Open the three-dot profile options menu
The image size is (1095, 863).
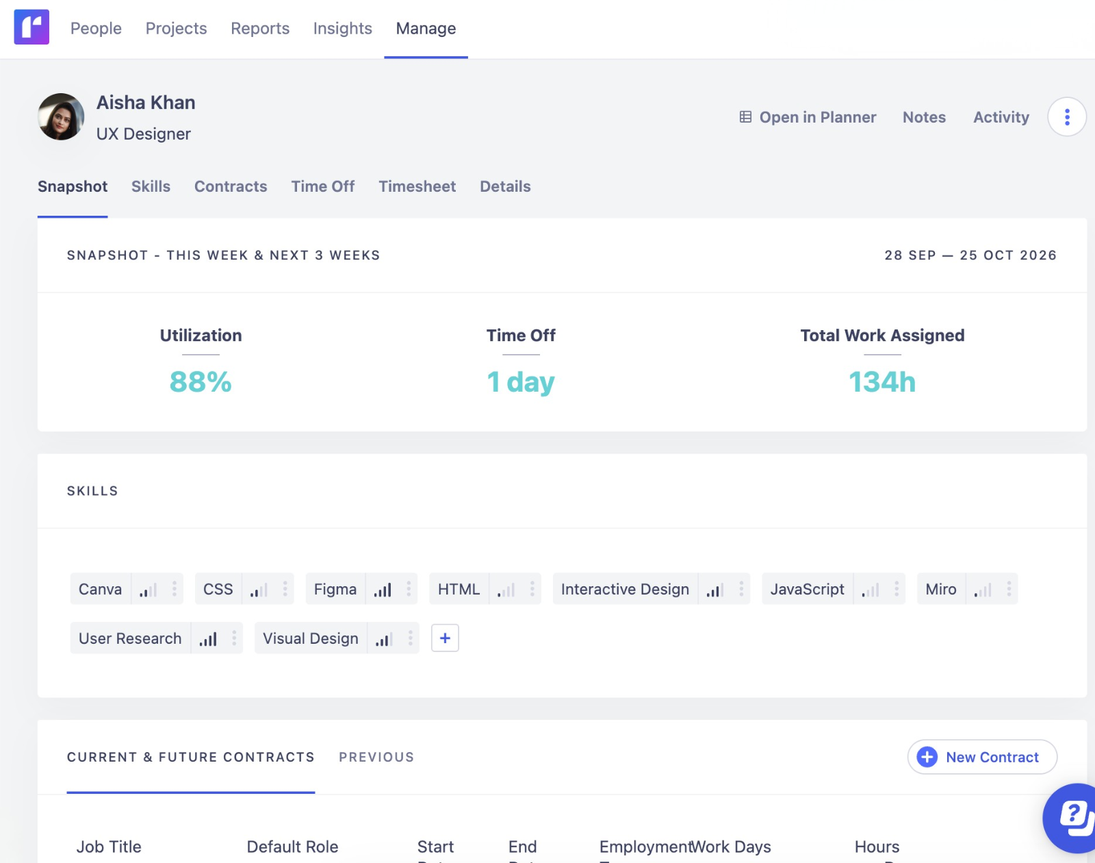click(1067, 117)
